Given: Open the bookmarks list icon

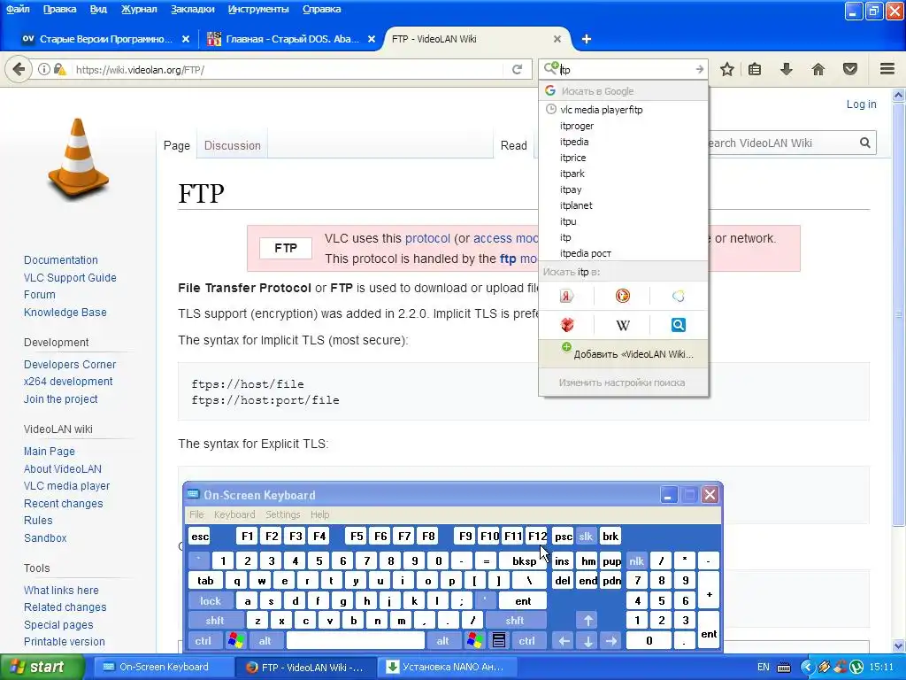Looking at the screenshot, I should coord(755,69).
